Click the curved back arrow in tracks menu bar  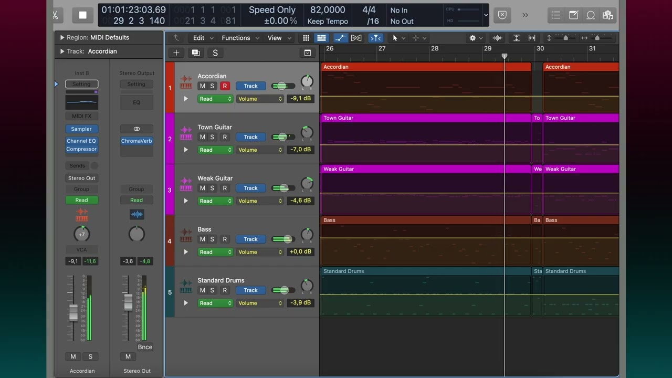pyautogui.click(x=176, y=38)
